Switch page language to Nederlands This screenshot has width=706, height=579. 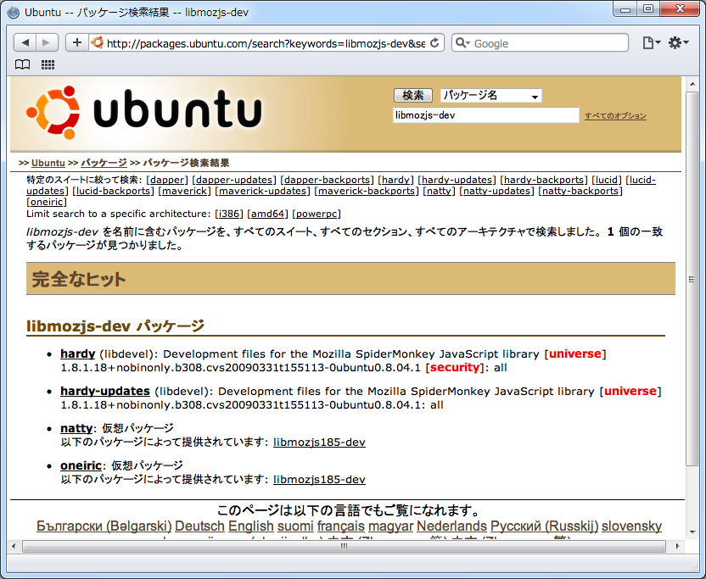click(451, 526)
